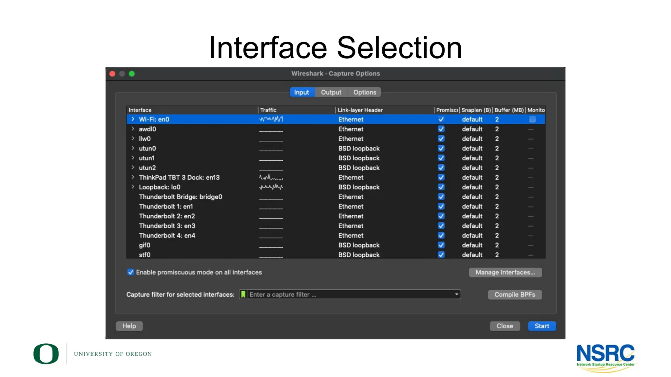Click the Manage Interfaces... button
Screen dimensions: 671x377
click(x=505, y=272)
